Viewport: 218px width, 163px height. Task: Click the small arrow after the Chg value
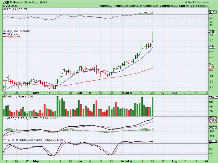click(x=208, y=6)
